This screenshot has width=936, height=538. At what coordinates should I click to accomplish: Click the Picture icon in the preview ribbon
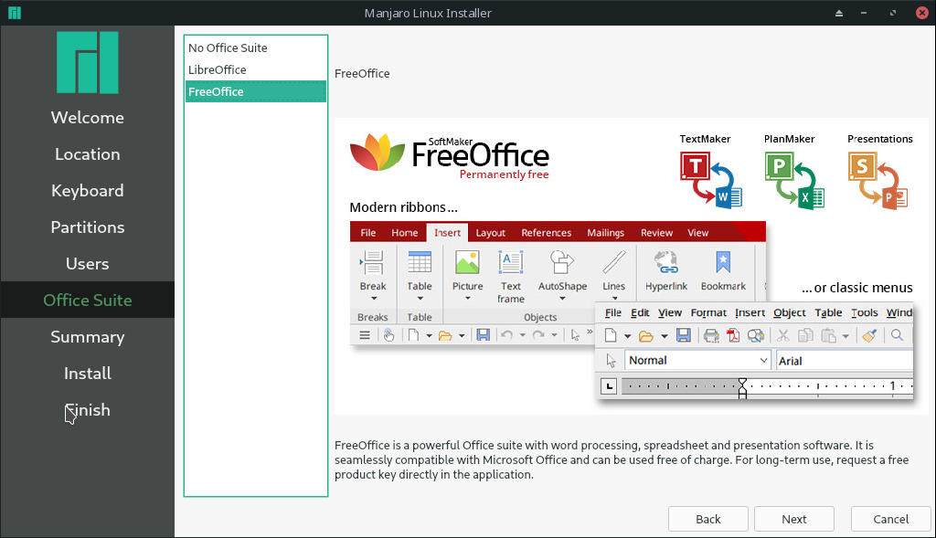467,262
